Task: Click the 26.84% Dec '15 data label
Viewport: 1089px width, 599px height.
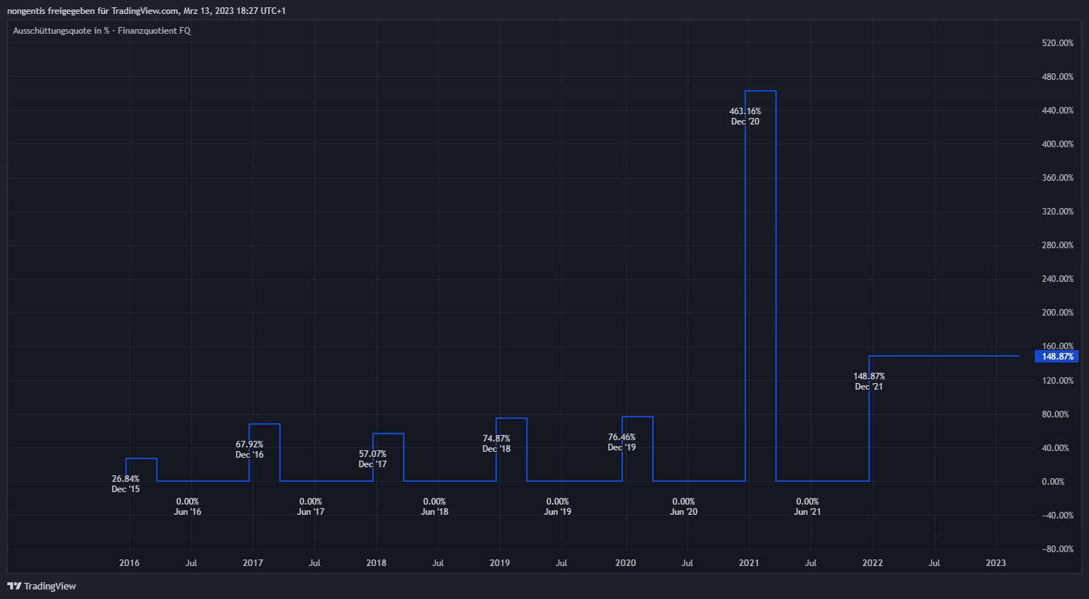Action: click(125, 484)
